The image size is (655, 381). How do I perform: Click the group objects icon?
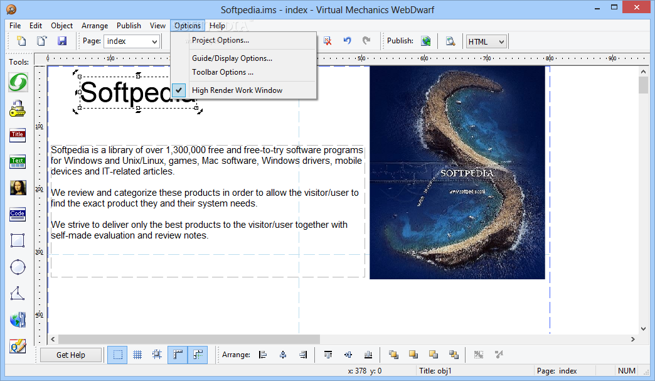click(x=479, y=355)
